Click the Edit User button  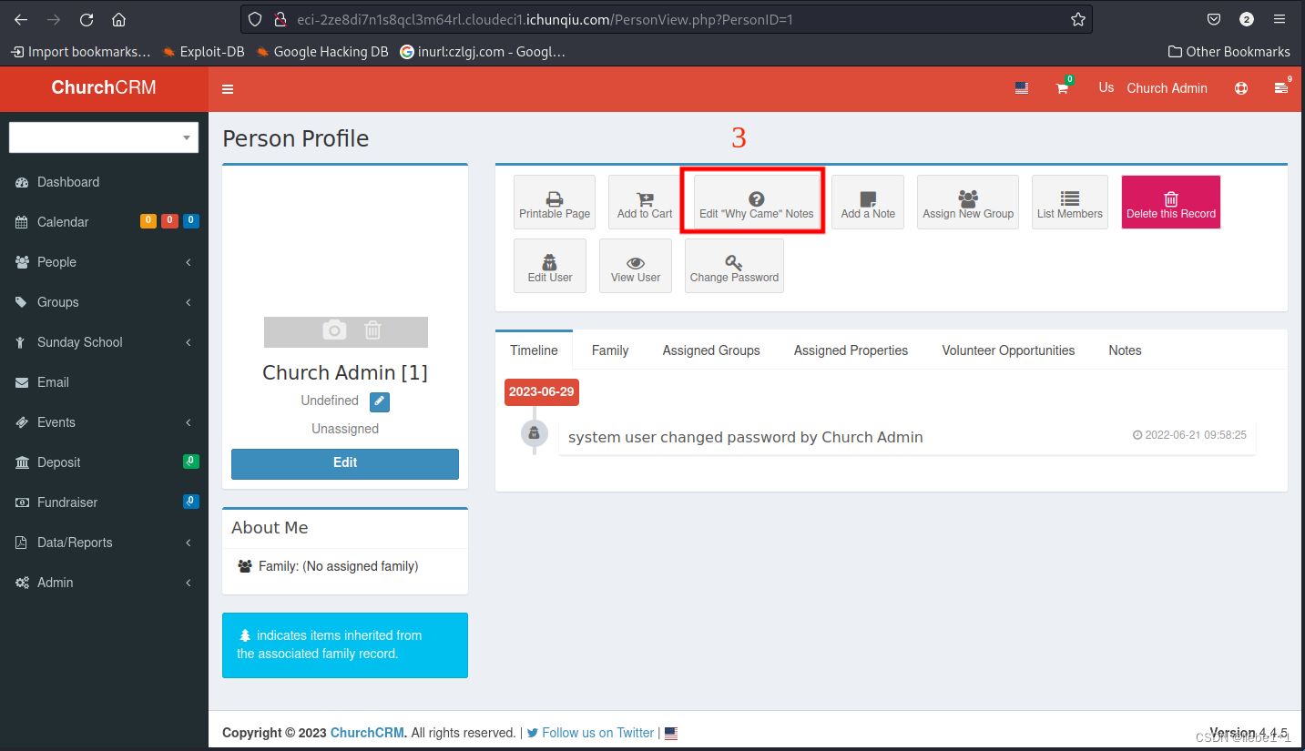(x=550, y=266)
